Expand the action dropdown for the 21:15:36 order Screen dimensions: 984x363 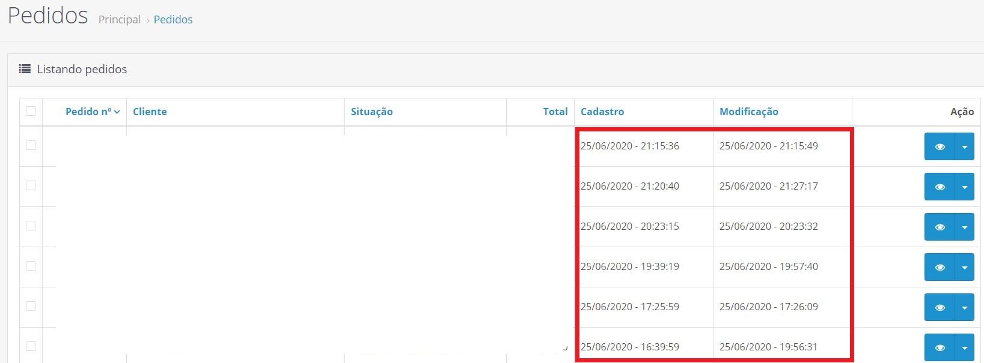coord(964,147)
